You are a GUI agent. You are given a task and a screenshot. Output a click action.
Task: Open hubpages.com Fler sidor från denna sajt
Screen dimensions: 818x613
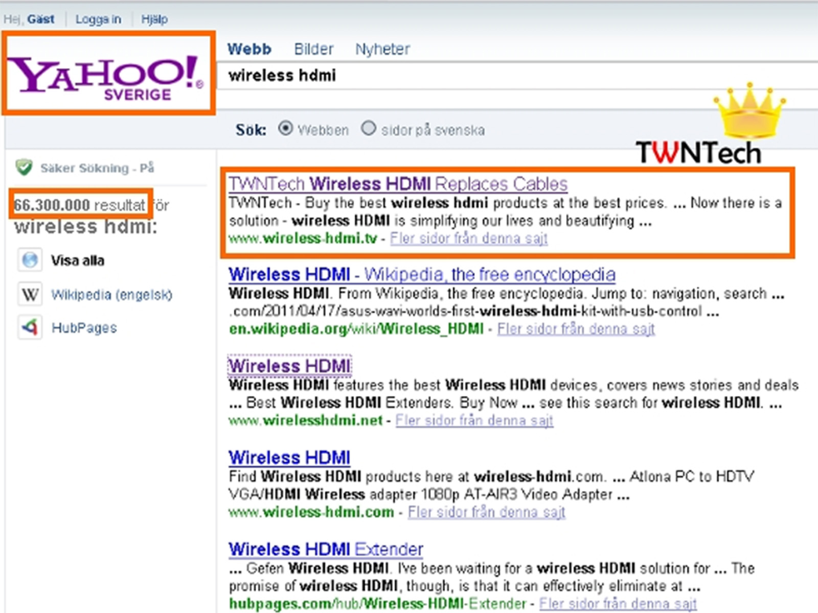point(618,604)
